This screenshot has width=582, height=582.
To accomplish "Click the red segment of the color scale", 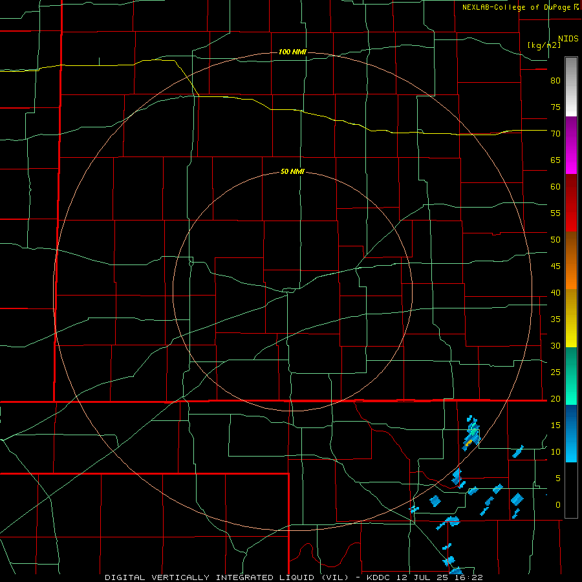I will point(571,202).
